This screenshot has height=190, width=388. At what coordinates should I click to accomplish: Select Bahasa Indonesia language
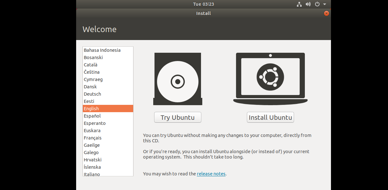[x=108, y=50]
